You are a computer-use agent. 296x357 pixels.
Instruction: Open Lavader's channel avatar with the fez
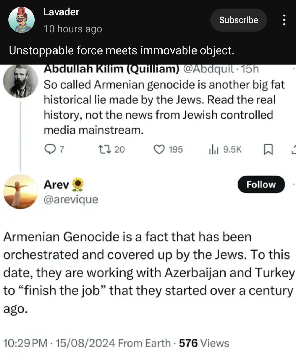pyautogui.click(x=21, y=20)
